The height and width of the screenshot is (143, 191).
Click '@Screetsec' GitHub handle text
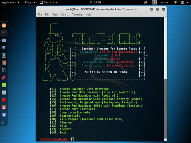coord(125,62)
